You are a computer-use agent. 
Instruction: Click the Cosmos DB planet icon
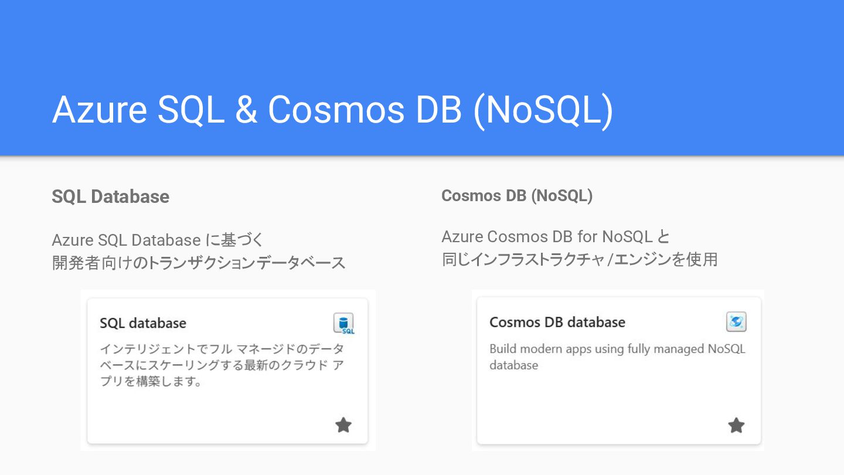point(736,321)
